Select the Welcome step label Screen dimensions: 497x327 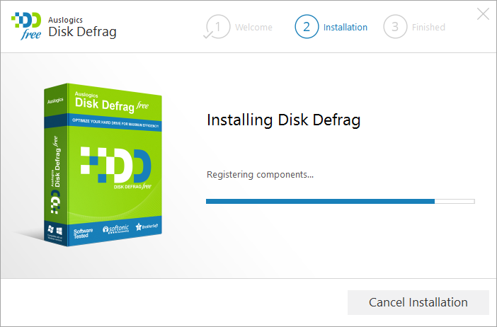point(253,27)
